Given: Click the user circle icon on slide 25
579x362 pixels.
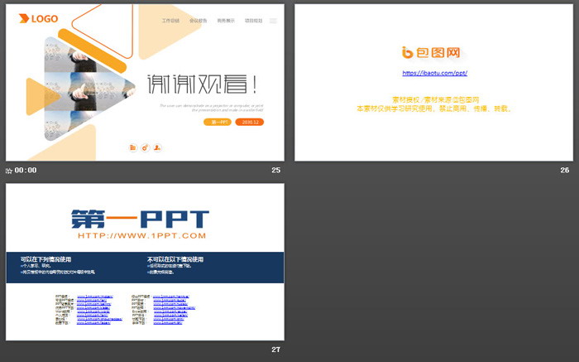Looking at the screenshot, I should click(157, 147).
